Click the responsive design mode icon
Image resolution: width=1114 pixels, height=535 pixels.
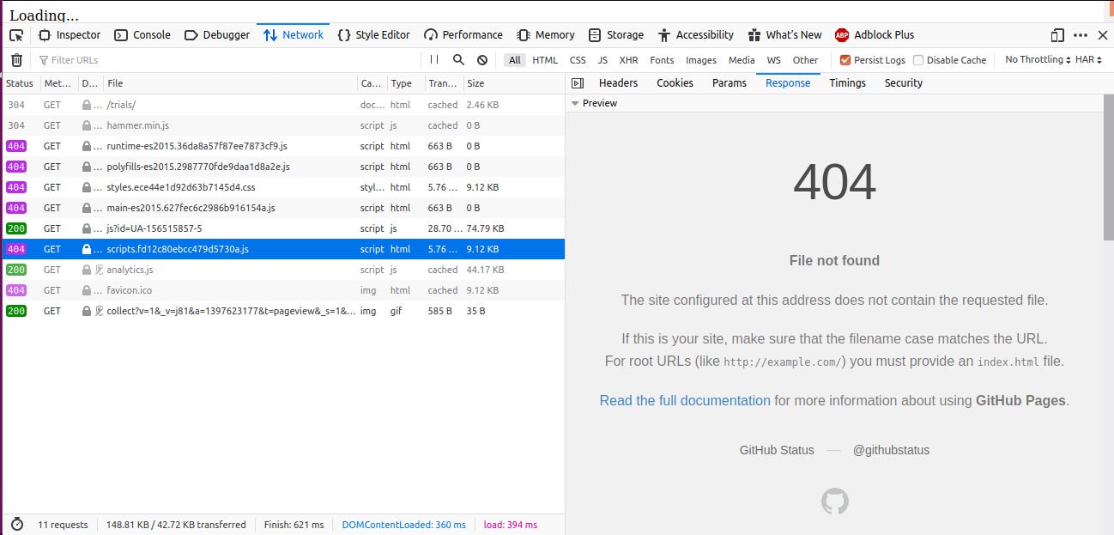pos(1056,35)
